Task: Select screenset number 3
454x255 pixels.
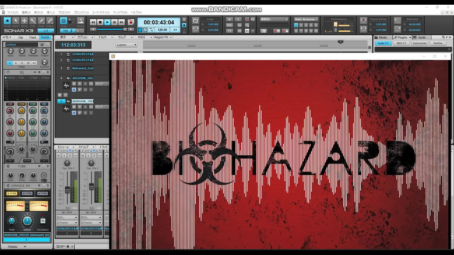Action: (x=306, y=25)
